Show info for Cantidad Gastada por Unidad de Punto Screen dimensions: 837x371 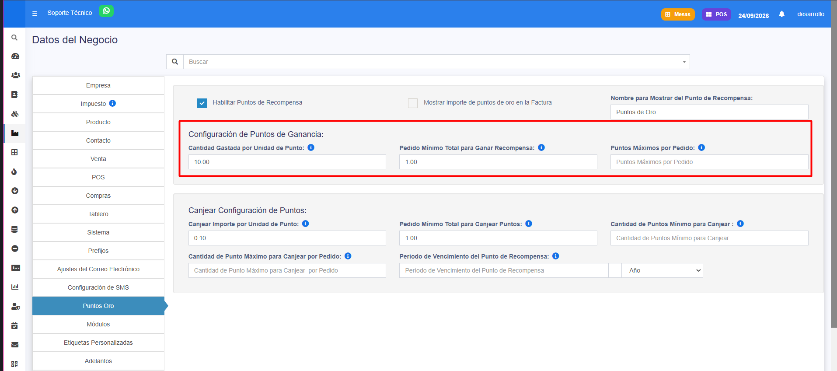tap(311, 147)
